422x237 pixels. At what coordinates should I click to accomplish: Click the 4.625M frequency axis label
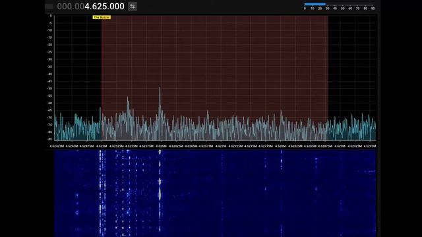point(102,146)
